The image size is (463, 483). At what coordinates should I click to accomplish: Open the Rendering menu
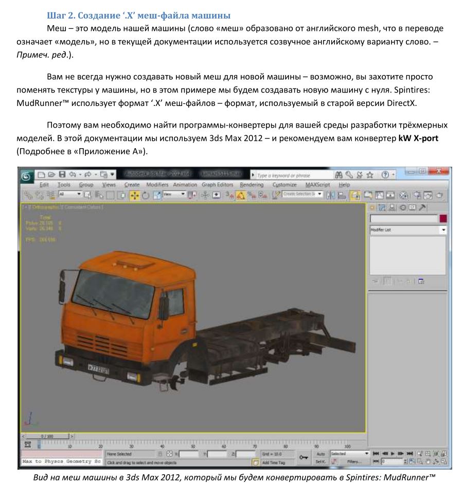coord(252,185)
